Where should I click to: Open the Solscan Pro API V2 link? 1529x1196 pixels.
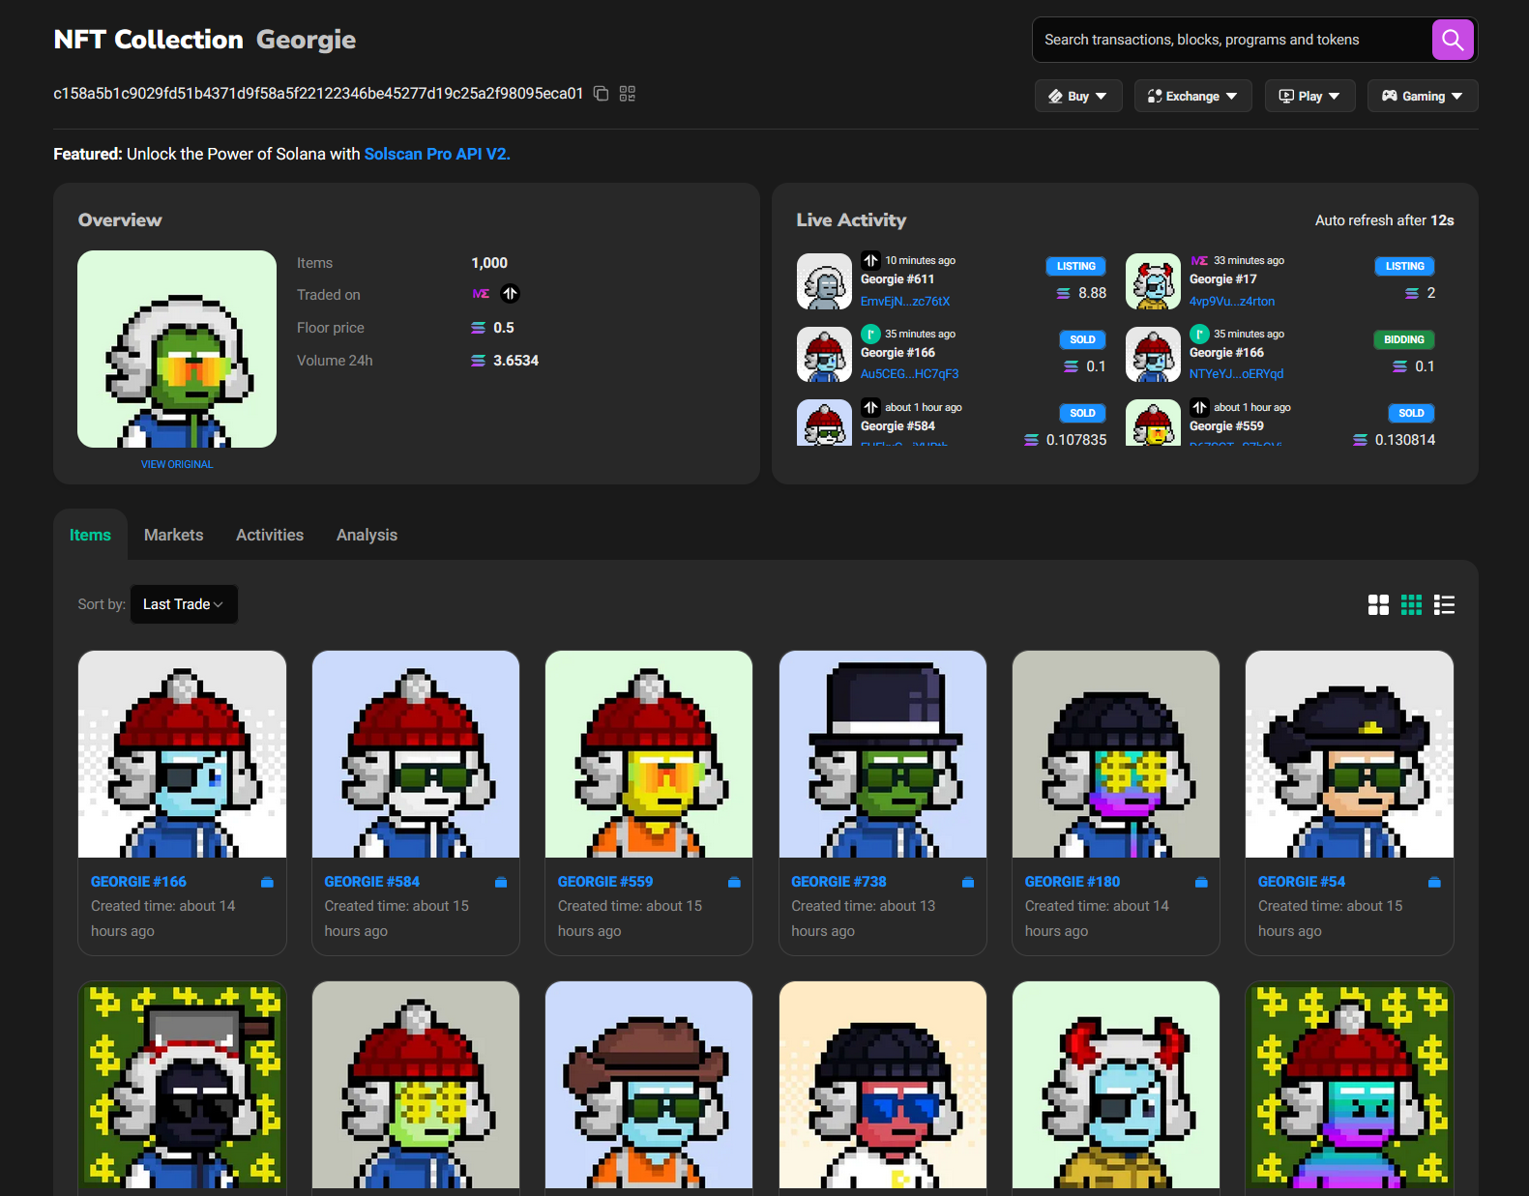point(437,154)
